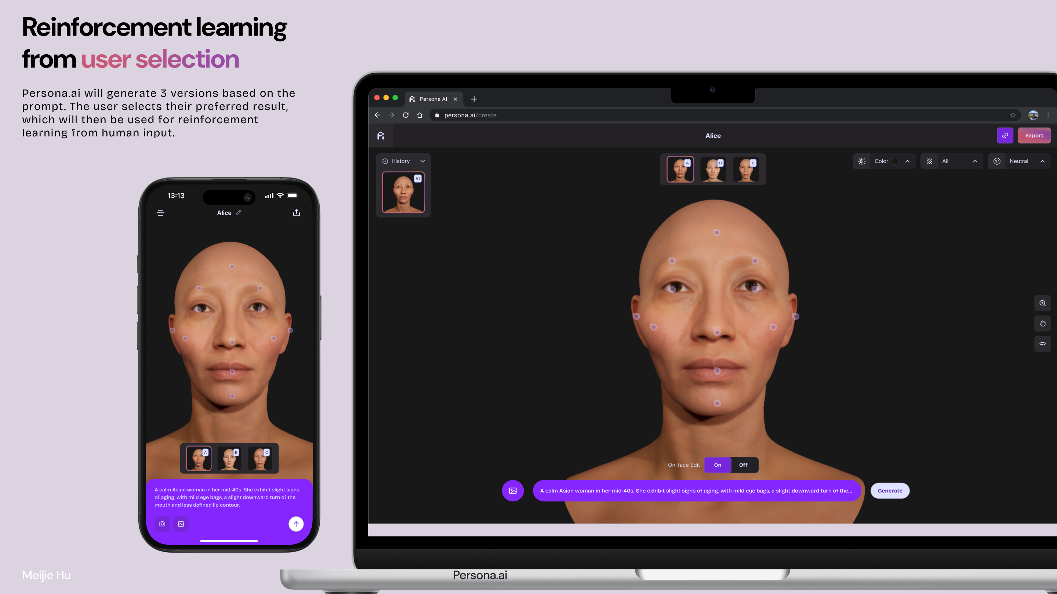Image resolution: width=1057 pixels, height=594 pixels.
Task: Collapse the History panel
Action: pos(423,161)
